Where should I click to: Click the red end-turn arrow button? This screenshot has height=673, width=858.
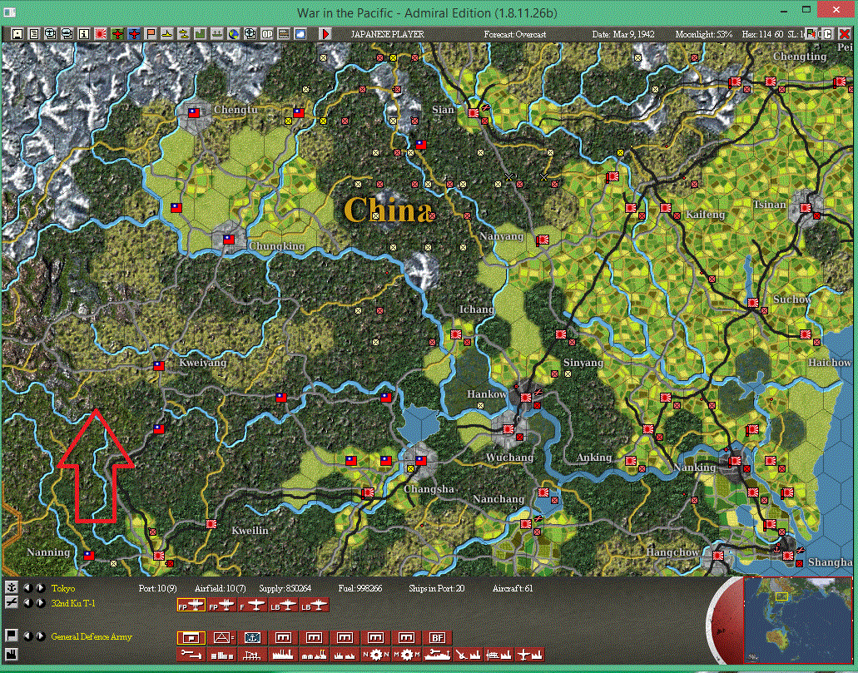coord(325,34)
